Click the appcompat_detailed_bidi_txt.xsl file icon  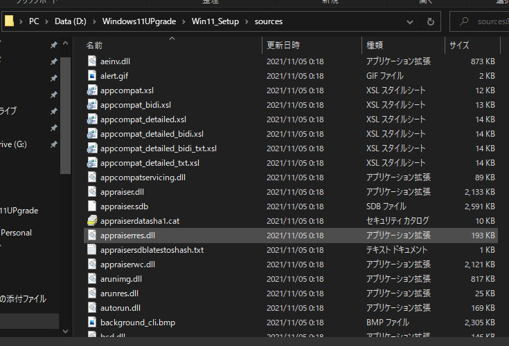(x=92, y=148)
